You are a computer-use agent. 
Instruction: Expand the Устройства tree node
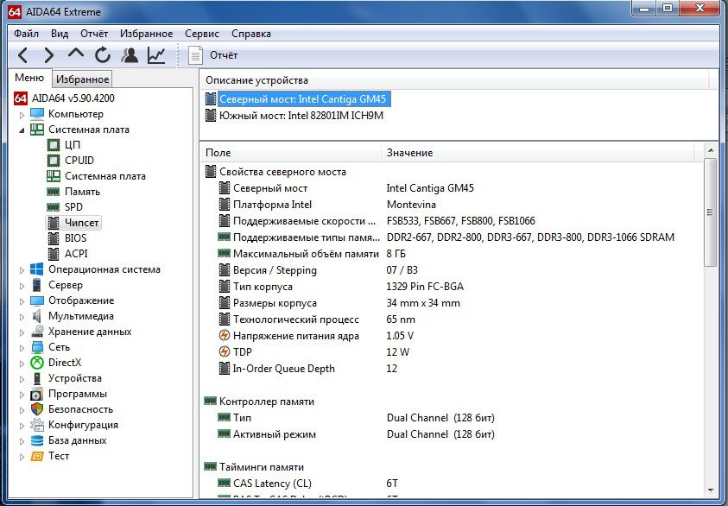click(22, 379)
